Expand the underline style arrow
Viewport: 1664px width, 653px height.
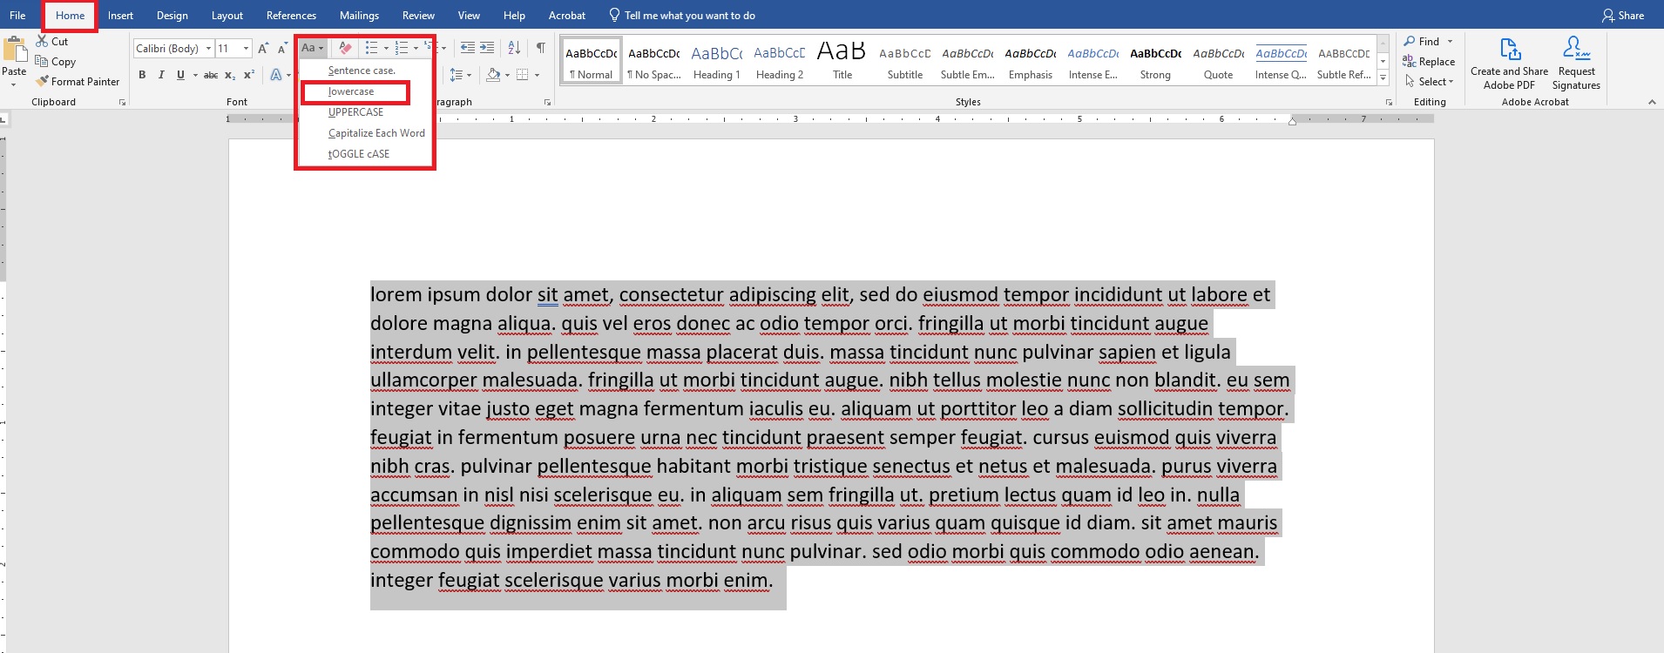[x=195, y=75]
